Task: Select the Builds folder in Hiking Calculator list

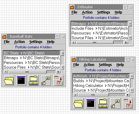Action: tap(101, 81)
